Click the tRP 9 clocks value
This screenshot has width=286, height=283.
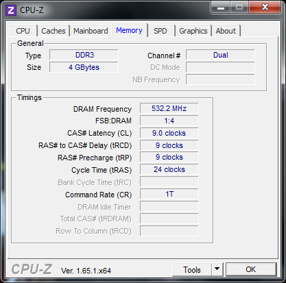click(x=169, y=157)
